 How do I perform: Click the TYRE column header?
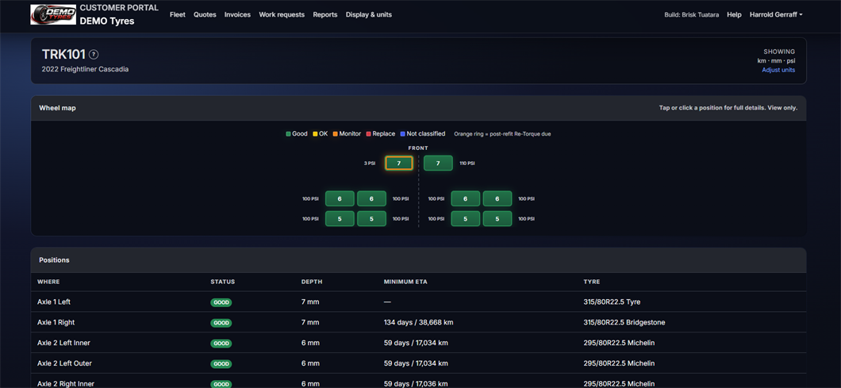coord(592,282)
